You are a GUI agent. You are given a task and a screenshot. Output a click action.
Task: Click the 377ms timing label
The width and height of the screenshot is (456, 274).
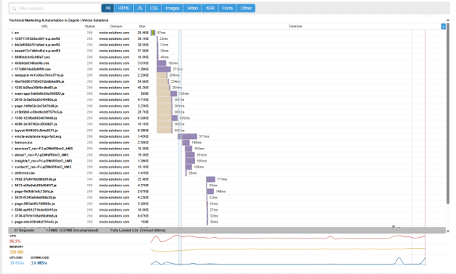204,136
